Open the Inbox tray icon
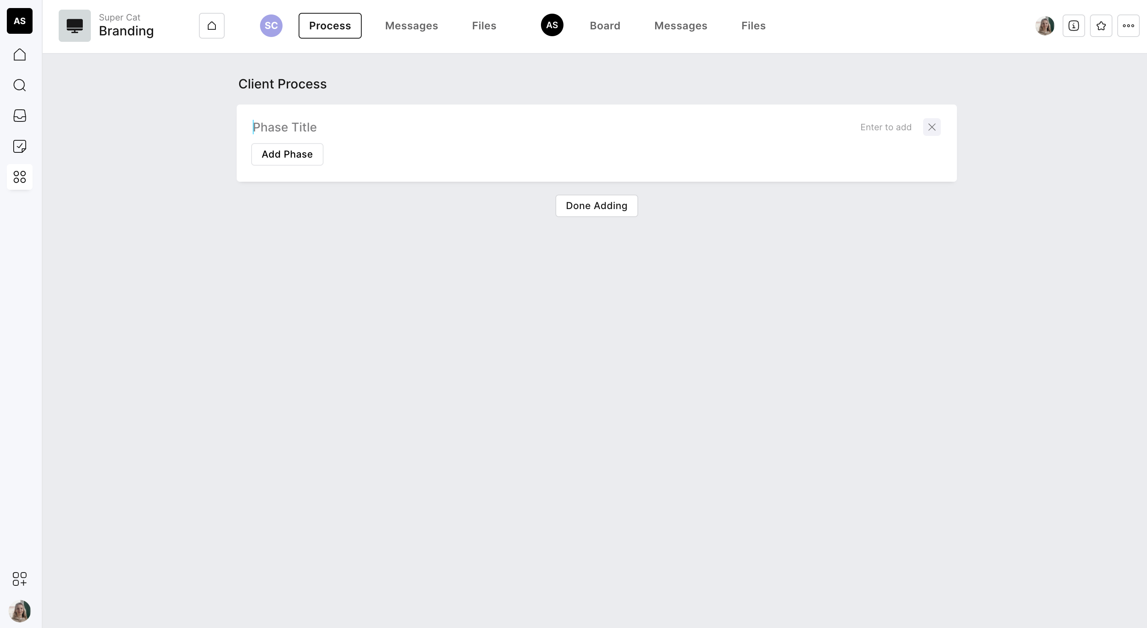The width and height of the screenshot is (1147, 628). 20,116
